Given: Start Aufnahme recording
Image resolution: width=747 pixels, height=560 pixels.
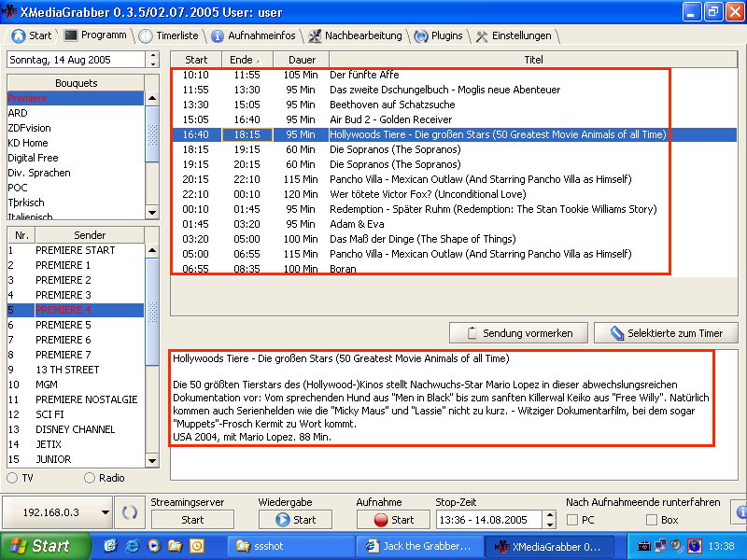Looking at the screenshot, I should tap(393, 520).
